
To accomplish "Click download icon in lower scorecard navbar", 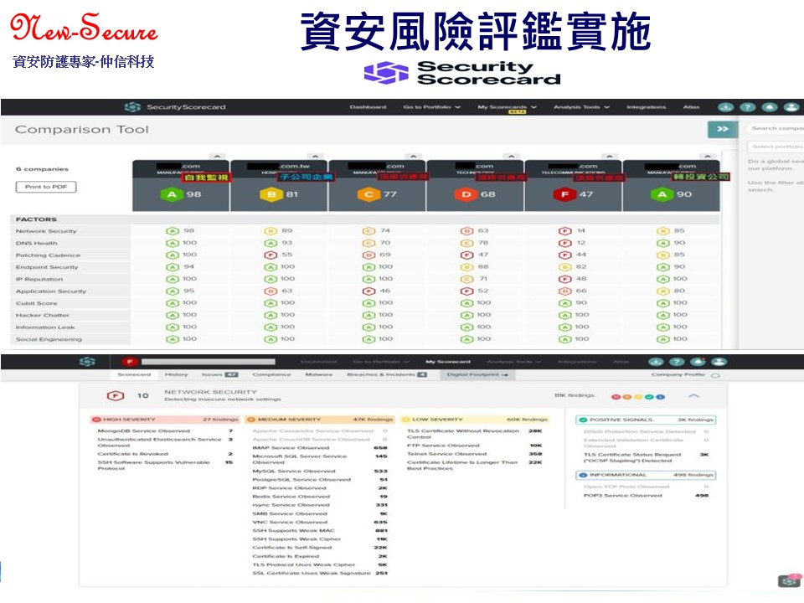I will click(656, 362).
